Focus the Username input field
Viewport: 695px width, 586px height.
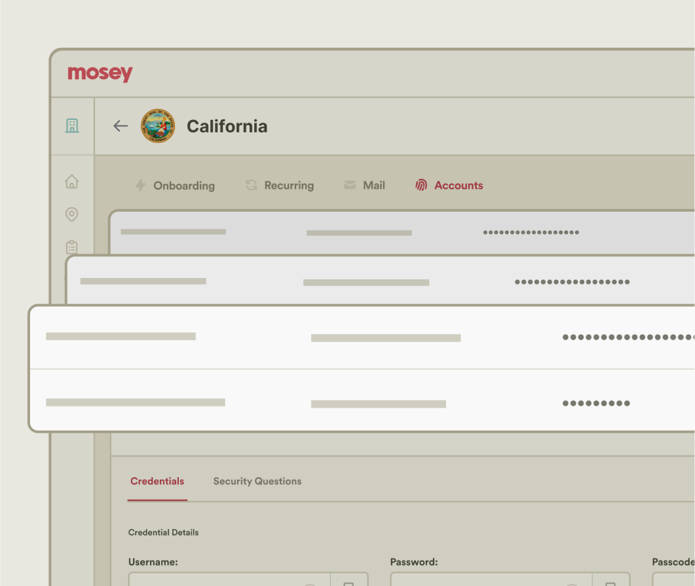[216, 579]
